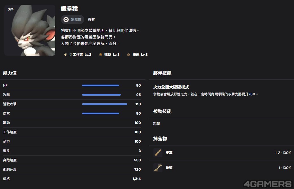The width and height of the screenshot is (294, 189).
Task: Click the 輔助 stat value 100
Action: click(138, 123)
